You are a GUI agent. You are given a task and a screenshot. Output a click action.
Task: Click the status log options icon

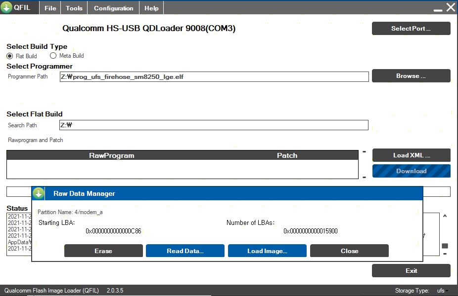[x=445, y=246]
